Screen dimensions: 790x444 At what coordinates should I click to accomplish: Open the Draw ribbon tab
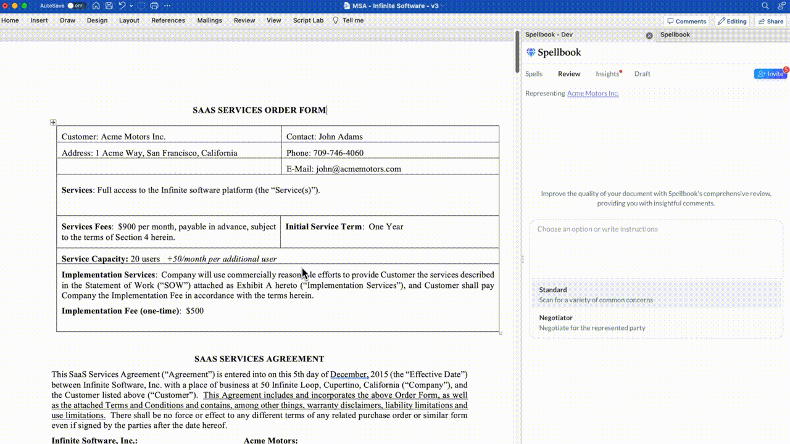pos(67,20)
